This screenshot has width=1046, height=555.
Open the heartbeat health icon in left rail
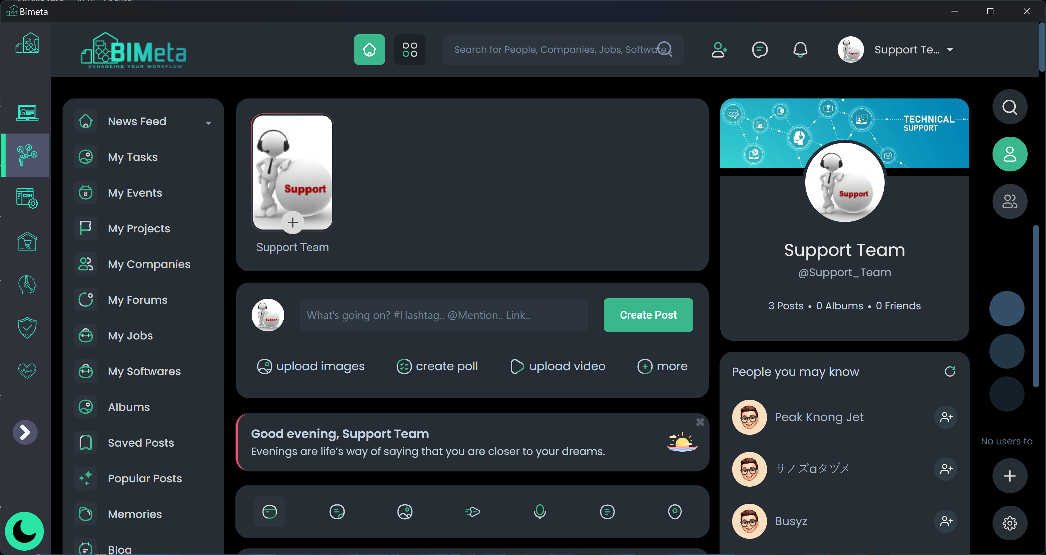[x=27, y=370]
